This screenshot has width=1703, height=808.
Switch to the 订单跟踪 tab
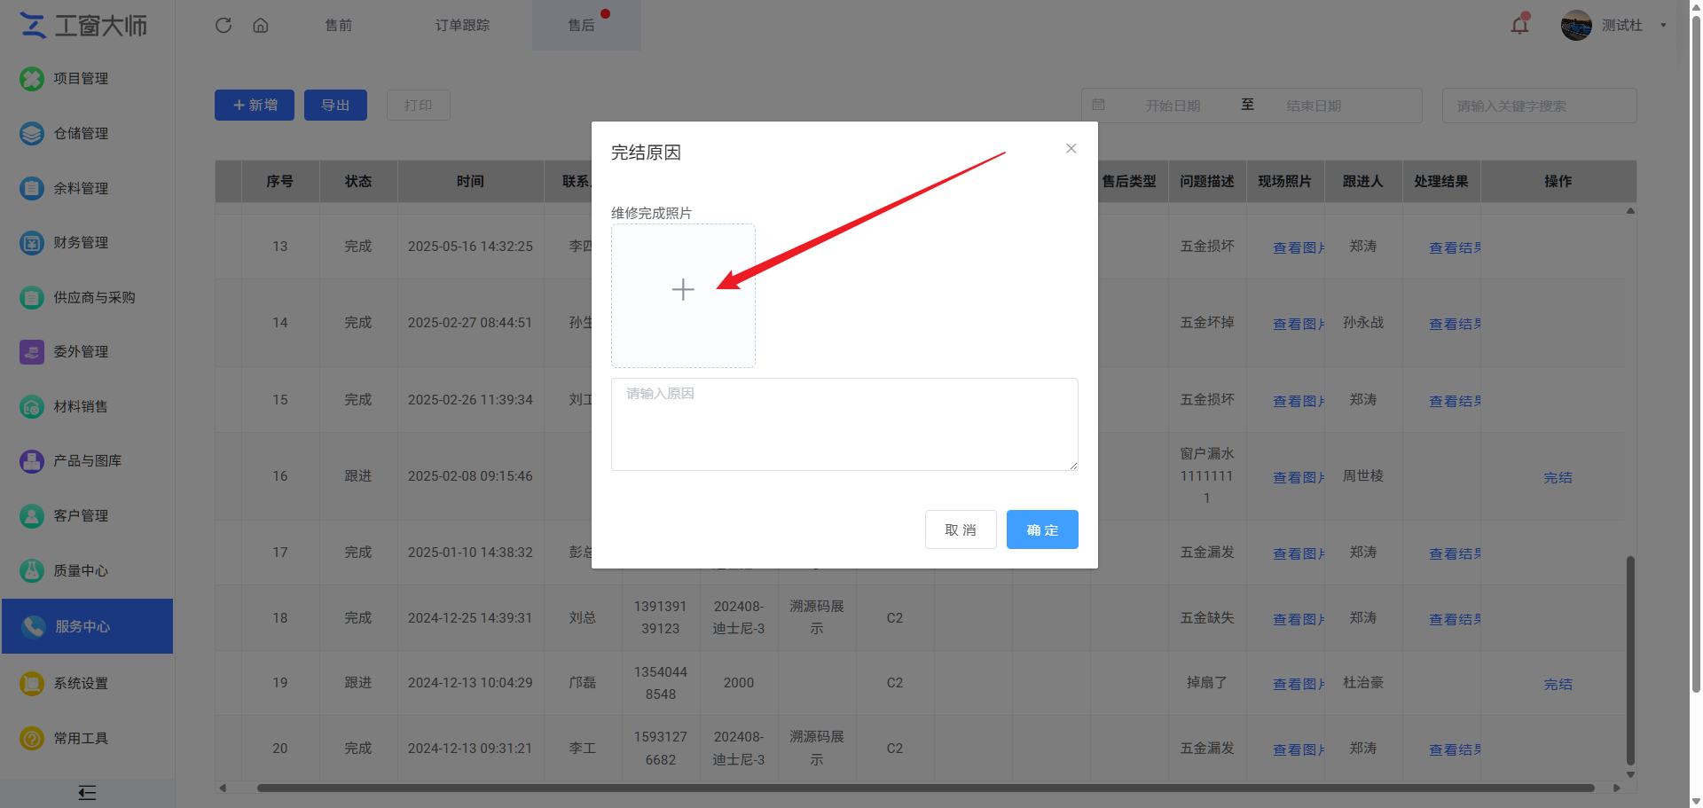pos(462,25)
